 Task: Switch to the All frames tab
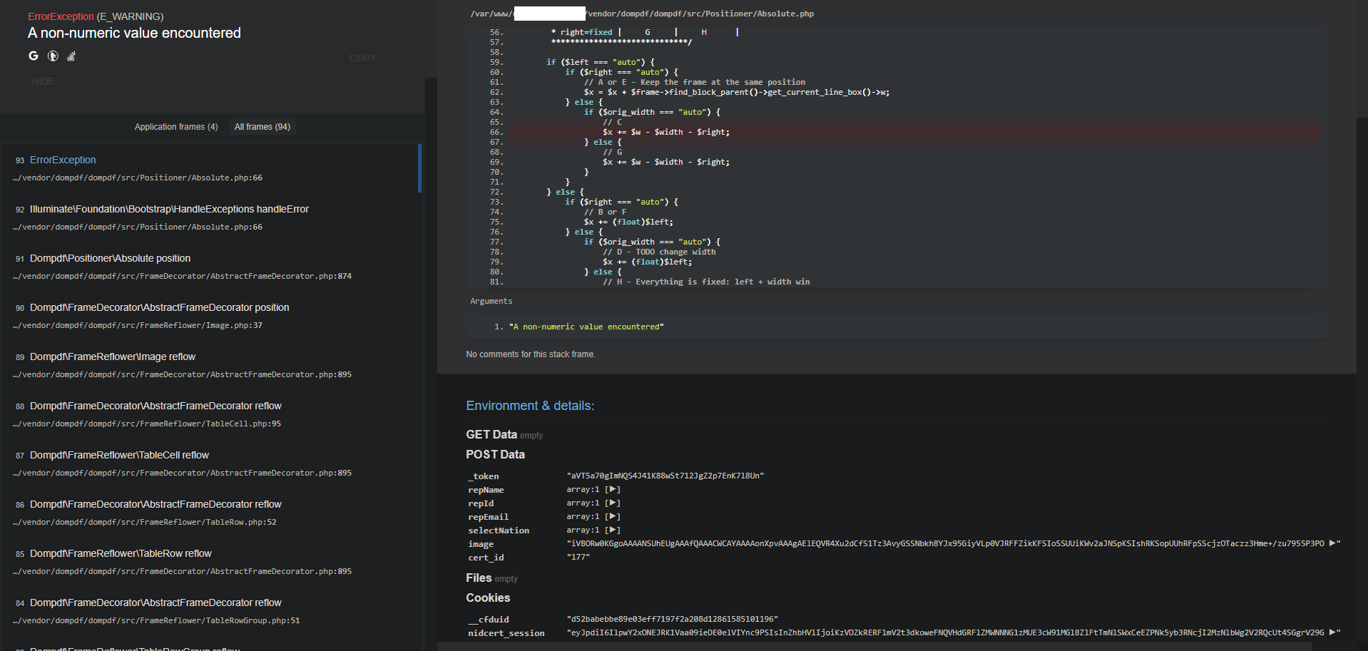(x=262, y=126)
